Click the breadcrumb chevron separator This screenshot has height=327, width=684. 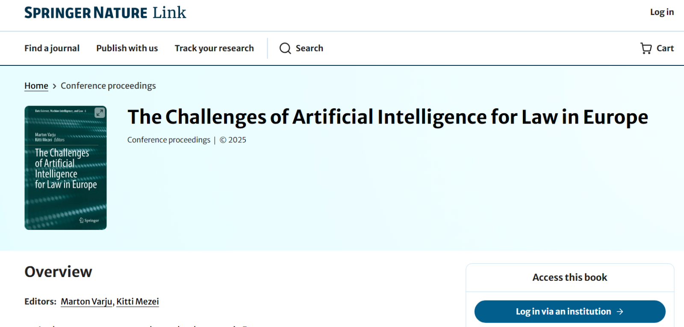54,86
